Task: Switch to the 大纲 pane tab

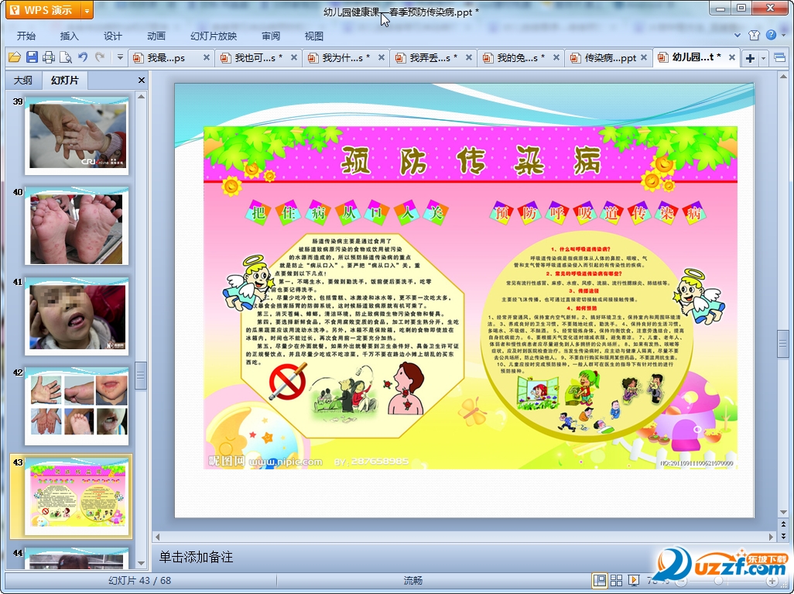Action: [x=22, y=80]
